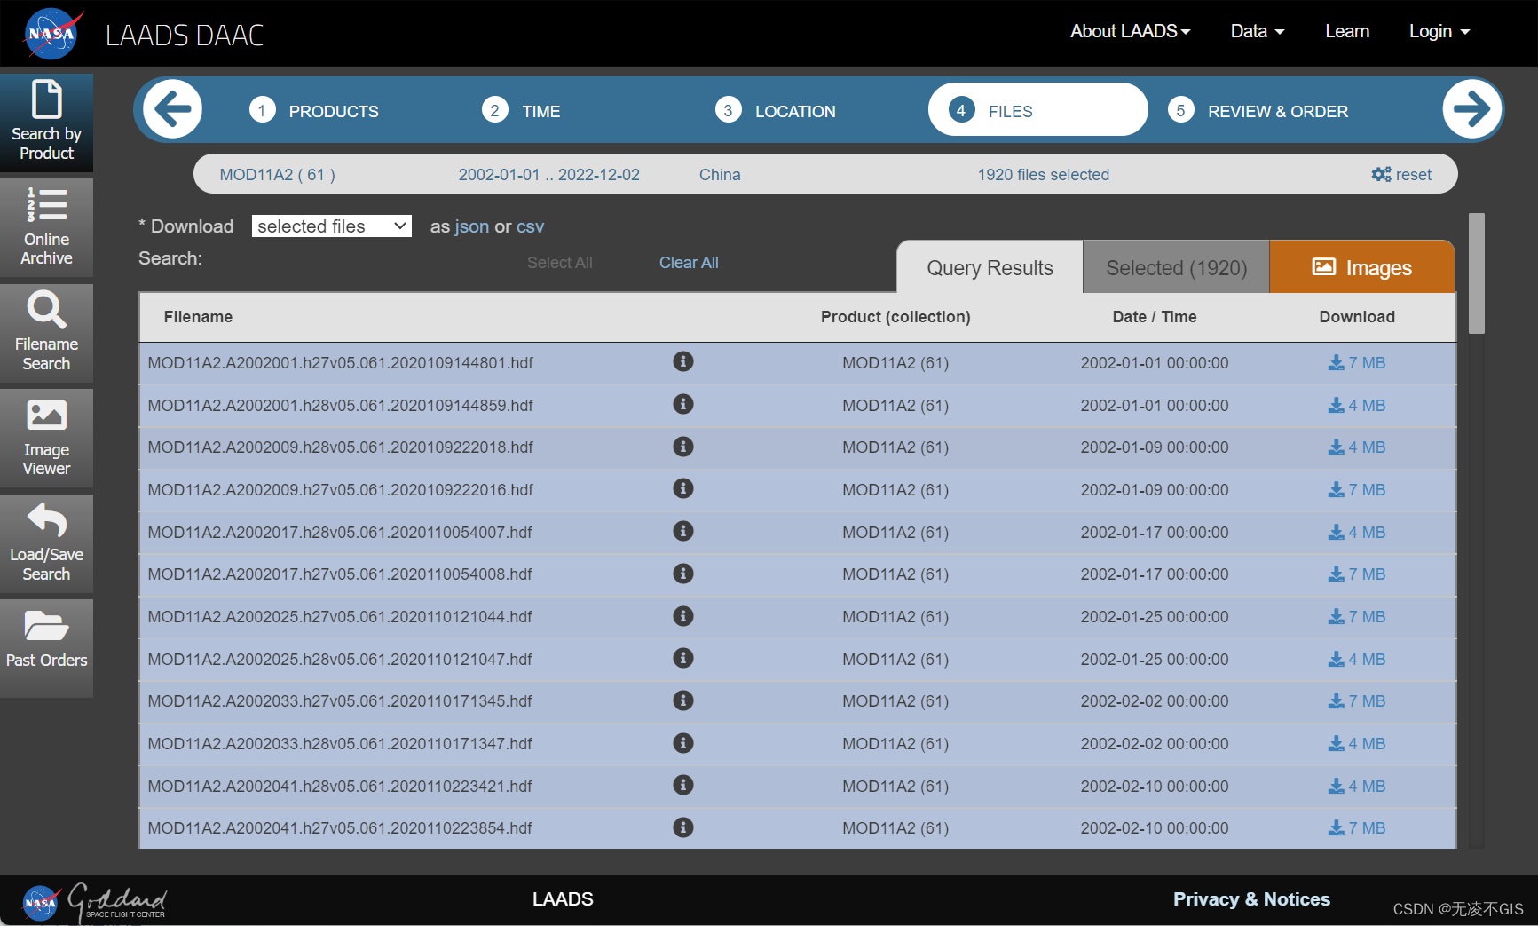Click Select All link
1538x926 pixels.
(559, 263)
